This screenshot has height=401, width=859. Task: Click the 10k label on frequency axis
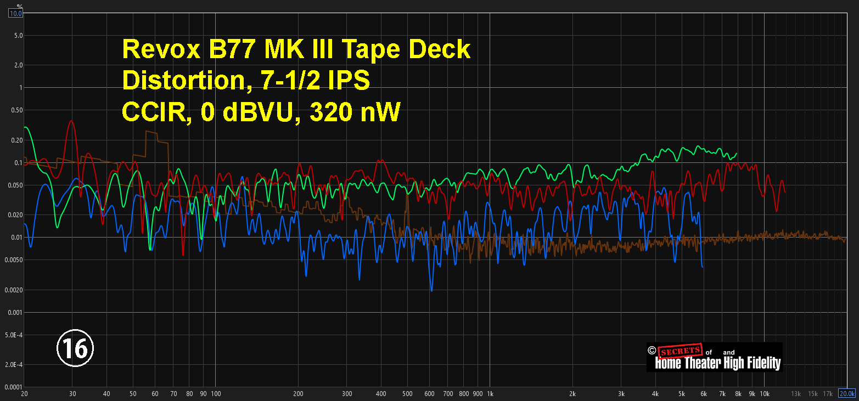tap(764, 393)
